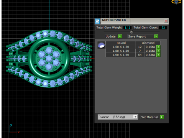Click the Total Gem Count label
The image size is (184, 138).
pyautogui.click(x=146, y=28)
